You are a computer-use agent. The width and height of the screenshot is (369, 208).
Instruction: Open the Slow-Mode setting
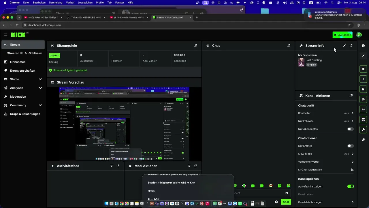pos(326,154)
